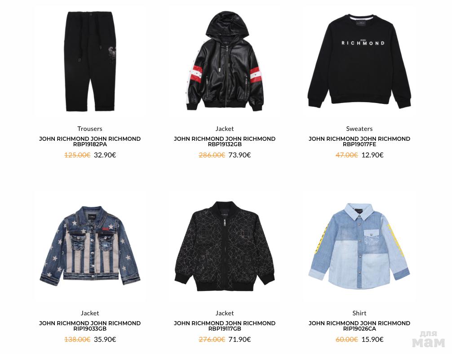This screenshot has width=452, height=354.
Task: Click the 12.90€ sale price
Action: click(x=372, y=155)
